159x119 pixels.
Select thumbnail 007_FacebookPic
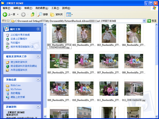tap(109, 61)
